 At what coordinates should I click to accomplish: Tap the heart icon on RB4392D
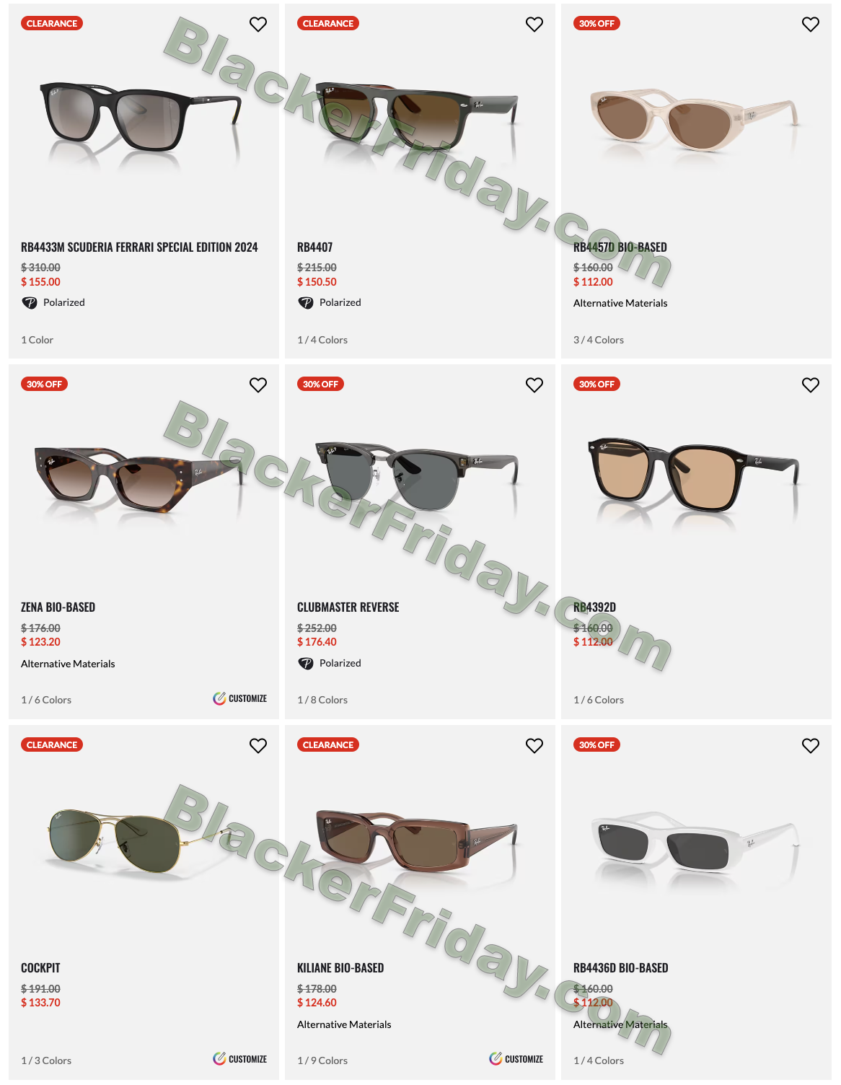tap(811, 385)
